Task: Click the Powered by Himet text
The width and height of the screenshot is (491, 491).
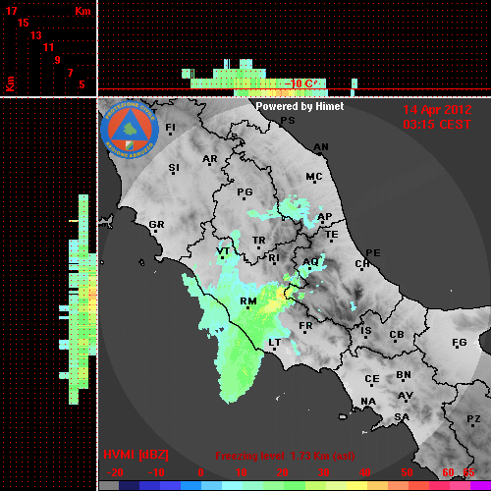Action: click(300, 106)
